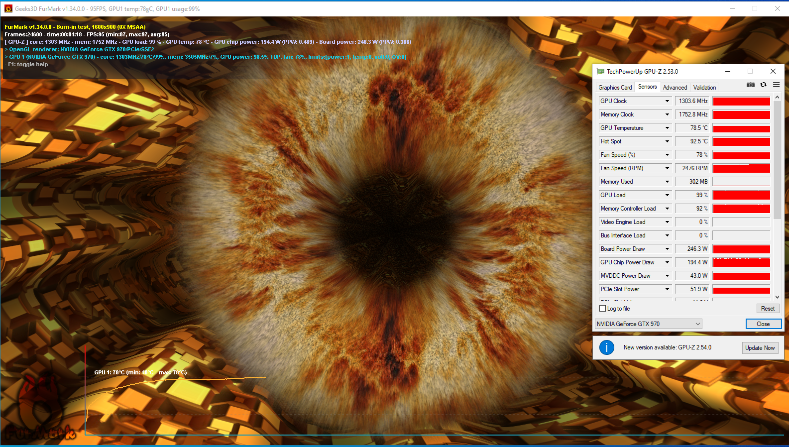Open the GPU-Z hamburger menu icon
Image resolution: width=789 pixels, height=447 pixels.
pos(776,85)
